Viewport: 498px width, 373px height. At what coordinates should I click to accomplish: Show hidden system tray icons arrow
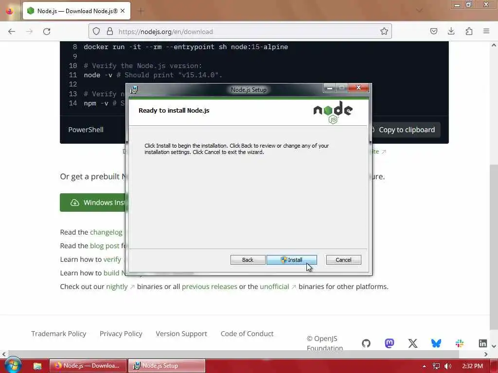[424, 366]
